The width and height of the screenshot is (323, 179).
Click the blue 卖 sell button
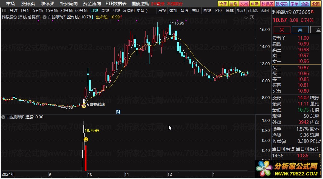click(300, 30)
